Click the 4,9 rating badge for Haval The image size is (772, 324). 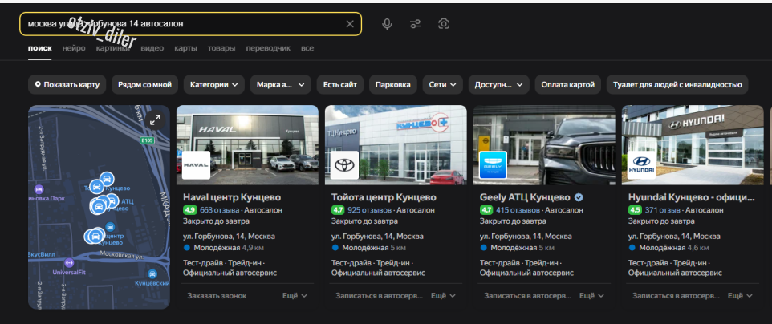pos(190,210)
